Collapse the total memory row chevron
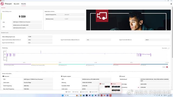The image size is (173, 97). (x=138, y=87)
